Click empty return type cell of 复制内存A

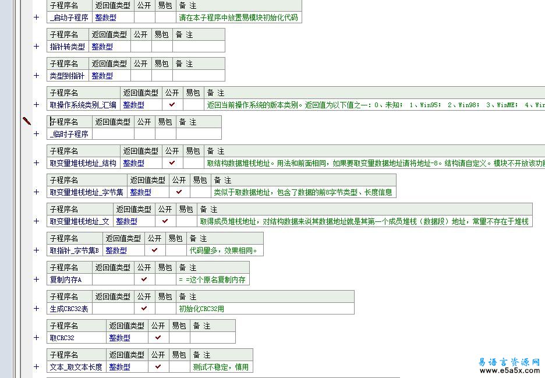113,279
